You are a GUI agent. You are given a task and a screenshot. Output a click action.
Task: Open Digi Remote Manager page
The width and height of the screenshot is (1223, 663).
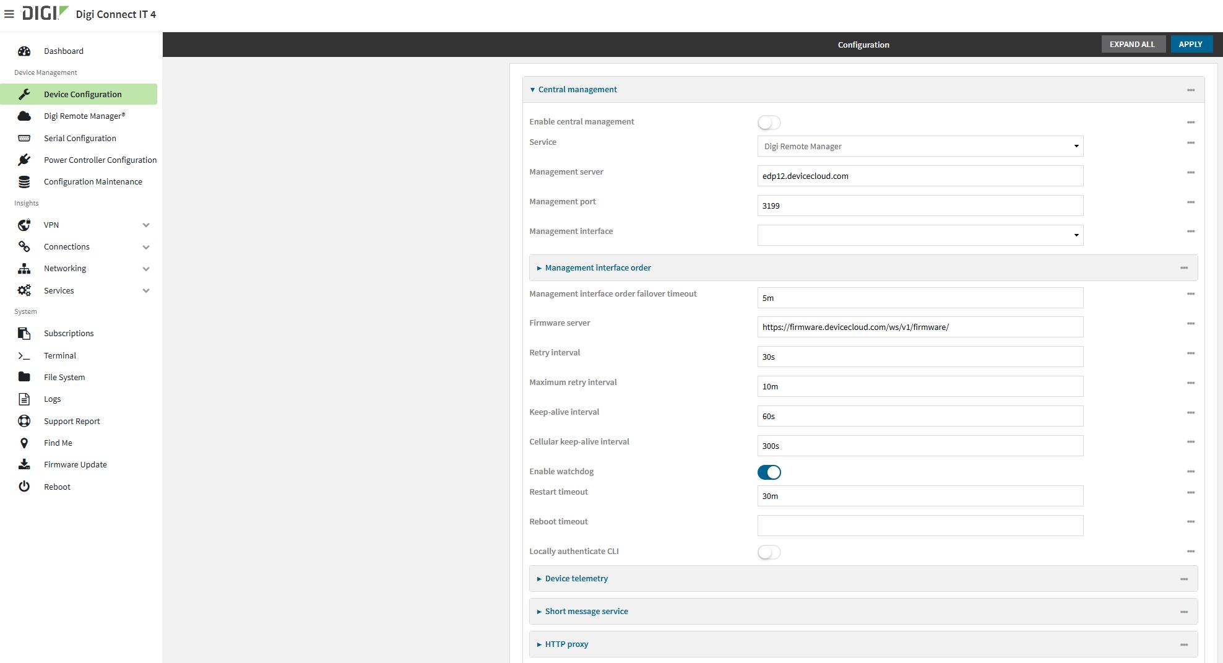(85, 116)
